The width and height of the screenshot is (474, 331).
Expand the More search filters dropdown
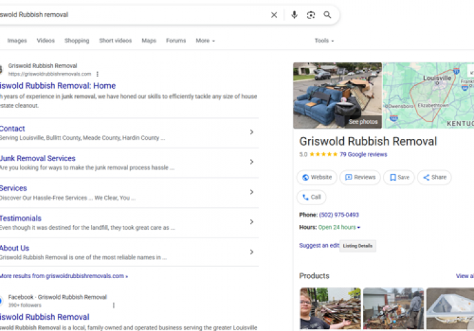point(205,40)
